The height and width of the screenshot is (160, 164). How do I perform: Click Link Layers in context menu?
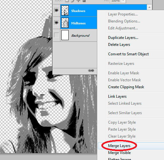tap(117, 96)
